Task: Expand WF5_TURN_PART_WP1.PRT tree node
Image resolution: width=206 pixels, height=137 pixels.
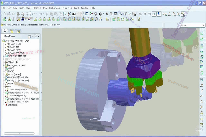Action: tap(3, 59)
